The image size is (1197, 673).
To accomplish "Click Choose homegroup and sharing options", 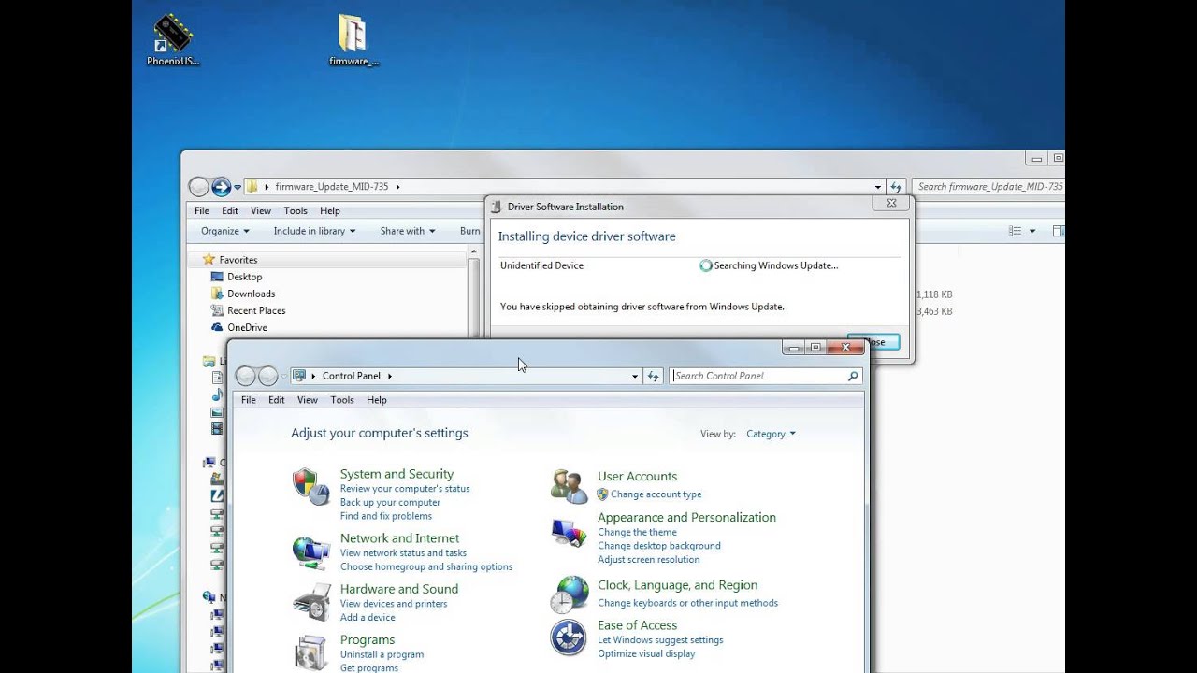I will [426, 567].
